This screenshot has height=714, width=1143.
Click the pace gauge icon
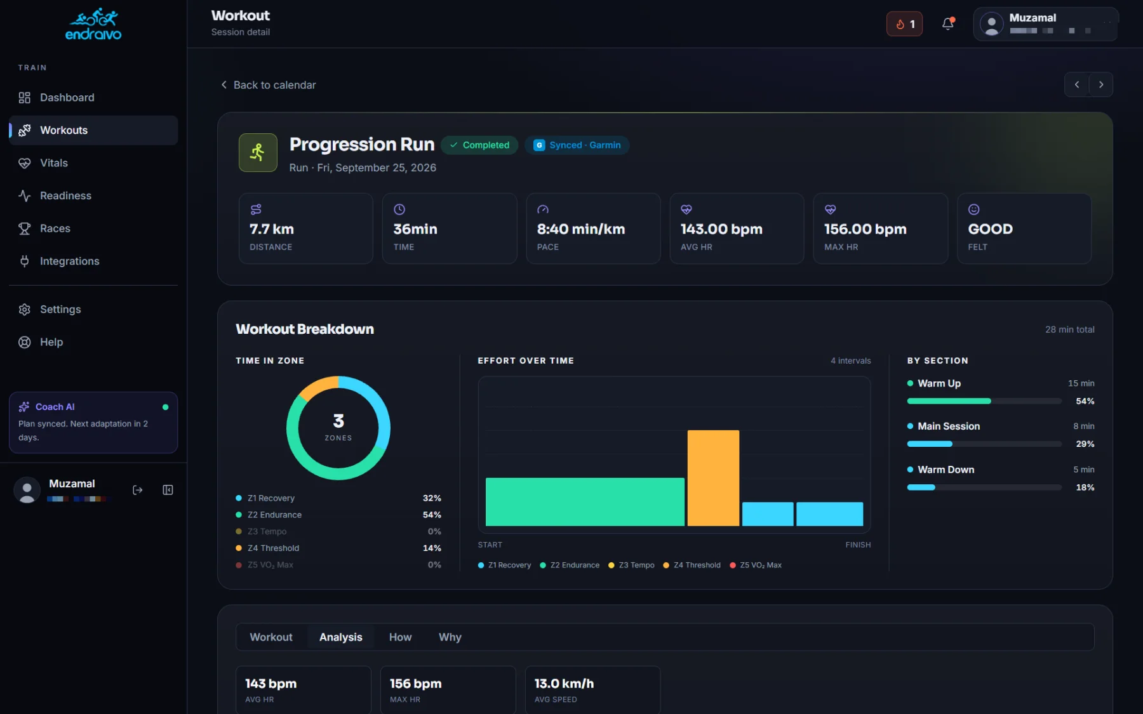(543, 209)
